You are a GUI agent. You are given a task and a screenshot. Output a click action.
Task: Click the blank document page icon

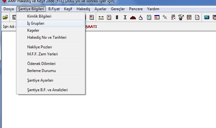[x=197, y=17]
